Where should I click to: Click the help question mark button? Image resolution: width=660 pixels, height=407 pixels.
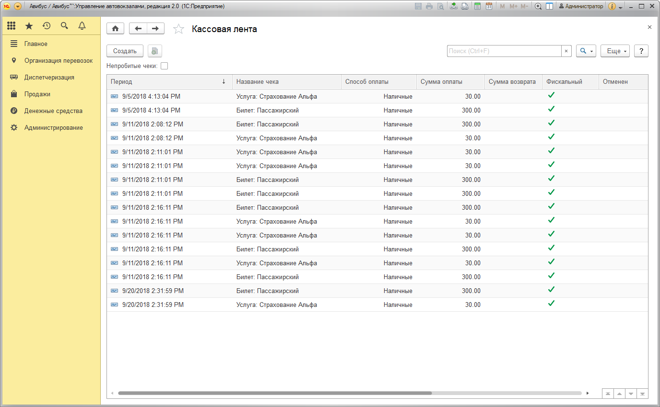(x=641, y=51)
